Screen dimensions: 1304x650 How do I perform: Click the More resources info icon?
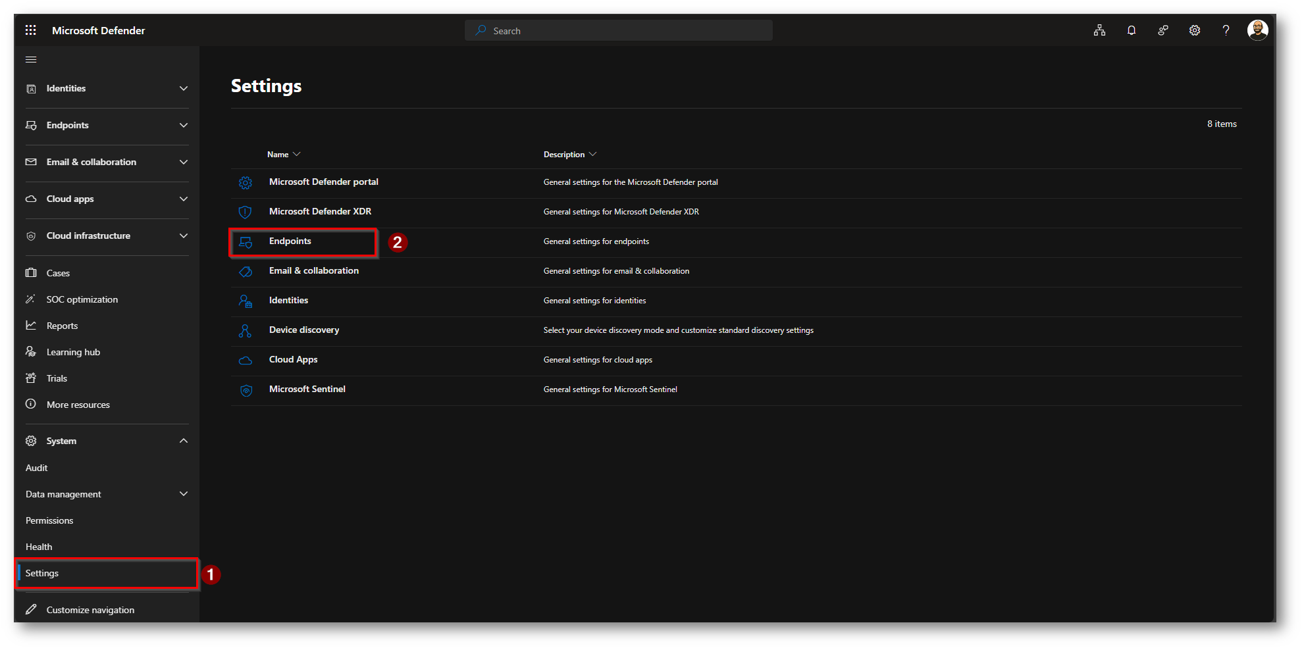click(x=31, y=405)
